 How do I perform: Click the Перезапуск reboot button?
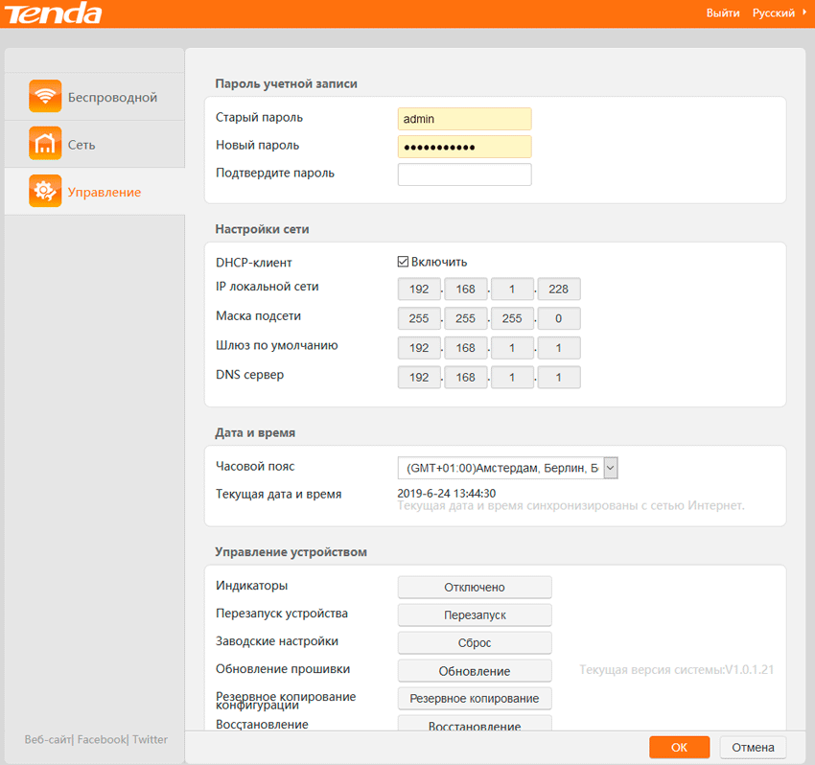(x=475, y=614)
